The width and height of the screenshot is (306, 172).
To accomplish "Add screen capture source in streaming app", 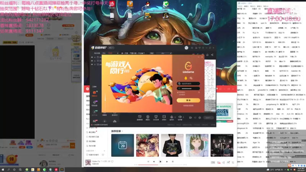I will tap(140, 117).
